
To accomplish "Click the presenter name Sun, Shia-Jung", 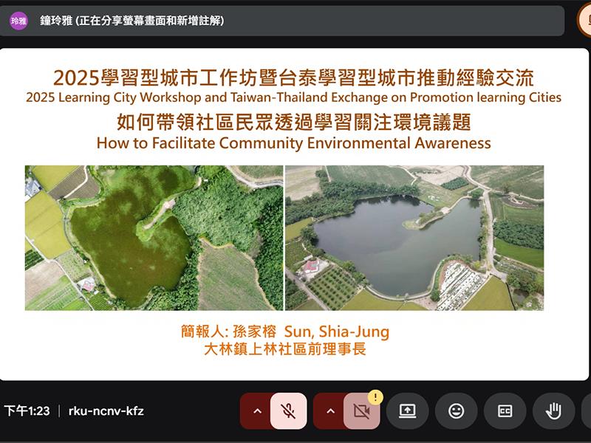I will tap(341, 332).
